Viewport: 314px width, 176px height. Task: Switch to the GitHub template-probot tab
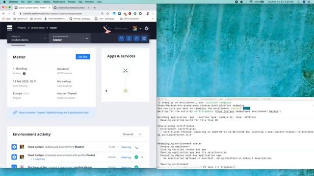point(71,8)
